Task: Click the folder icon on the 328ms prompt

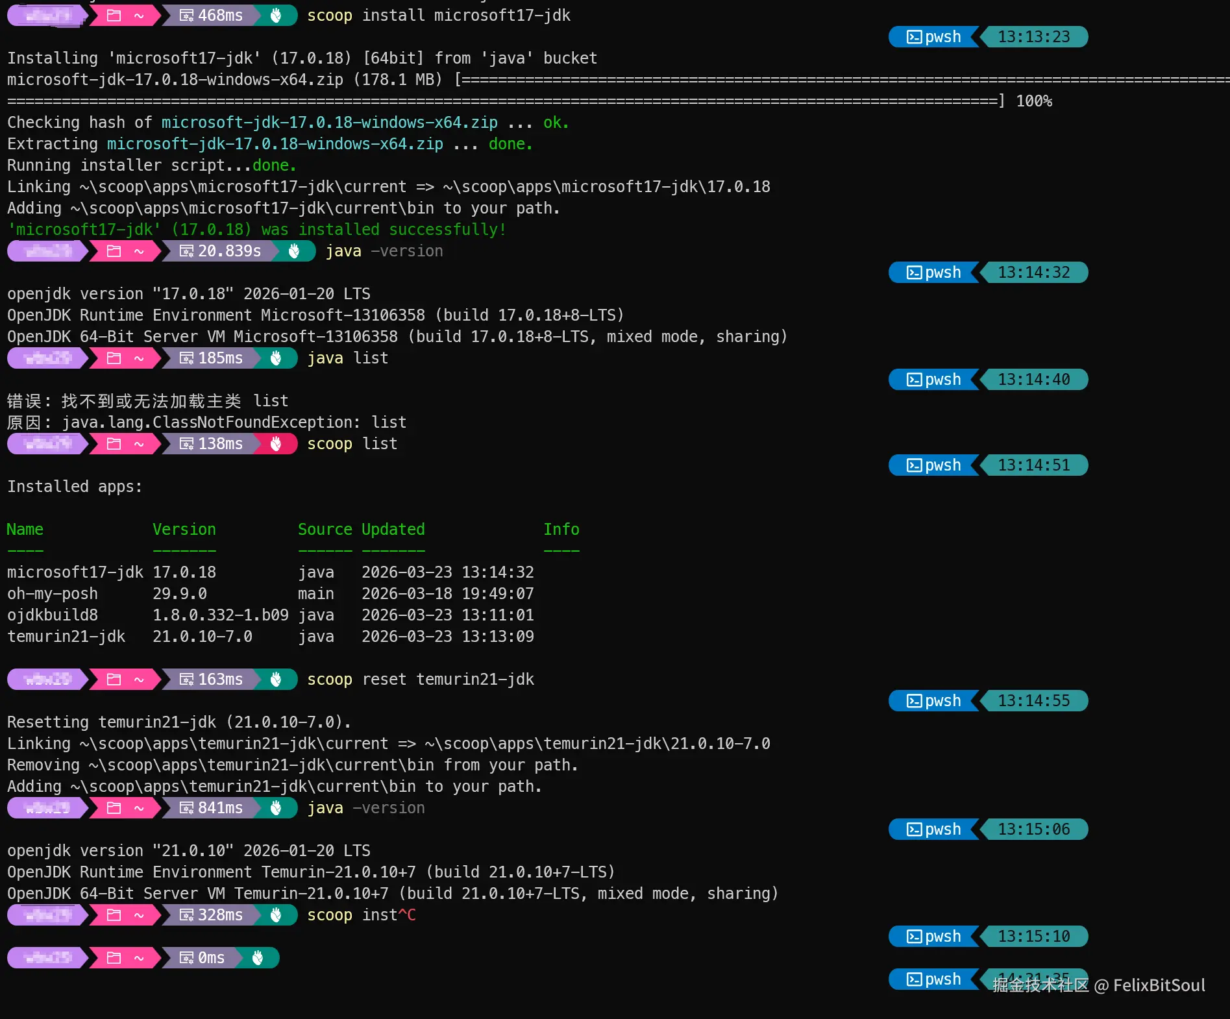Action: tap(114, 915)
